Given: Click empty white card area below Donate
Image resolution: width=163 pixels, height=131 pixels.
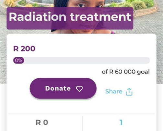Looking at the screenshot, I should click(x=81, y=106).
